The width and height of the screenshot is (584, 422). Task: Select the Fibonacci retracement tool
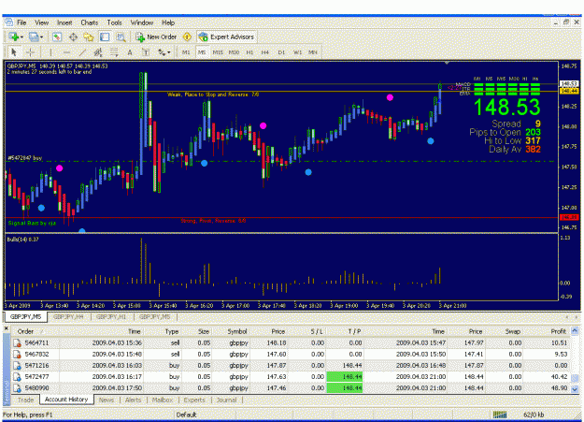click(114, 52)
